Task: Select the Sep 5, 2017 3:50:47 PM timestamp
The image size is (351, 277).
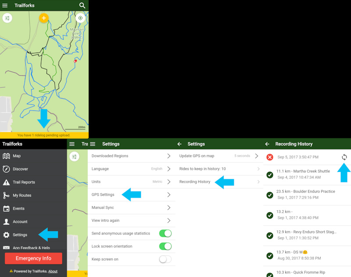Action: click(x=298, y=157)
